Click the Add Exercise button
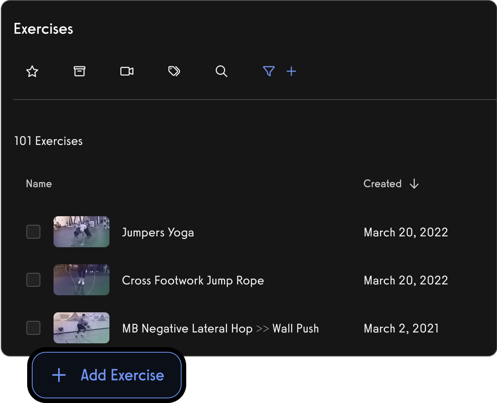 [106, 375]
